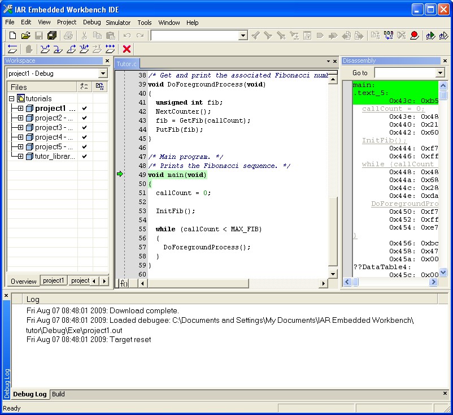Expand the project2 tree node
Screen dimensions: 453x415
pos(20,118)
